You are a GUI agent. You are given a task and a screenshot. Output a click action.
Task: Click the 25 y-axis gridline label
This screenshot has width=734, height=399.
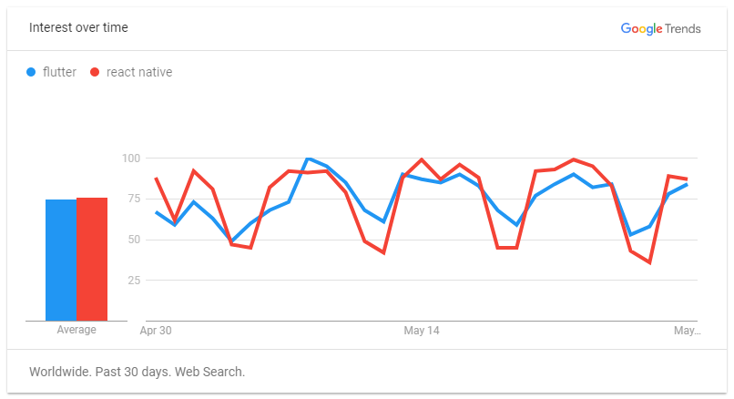[x=134, y=280]
